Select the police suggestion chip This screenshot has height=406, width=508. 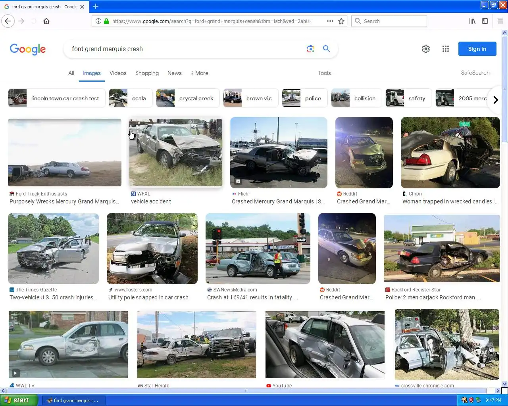305,98
